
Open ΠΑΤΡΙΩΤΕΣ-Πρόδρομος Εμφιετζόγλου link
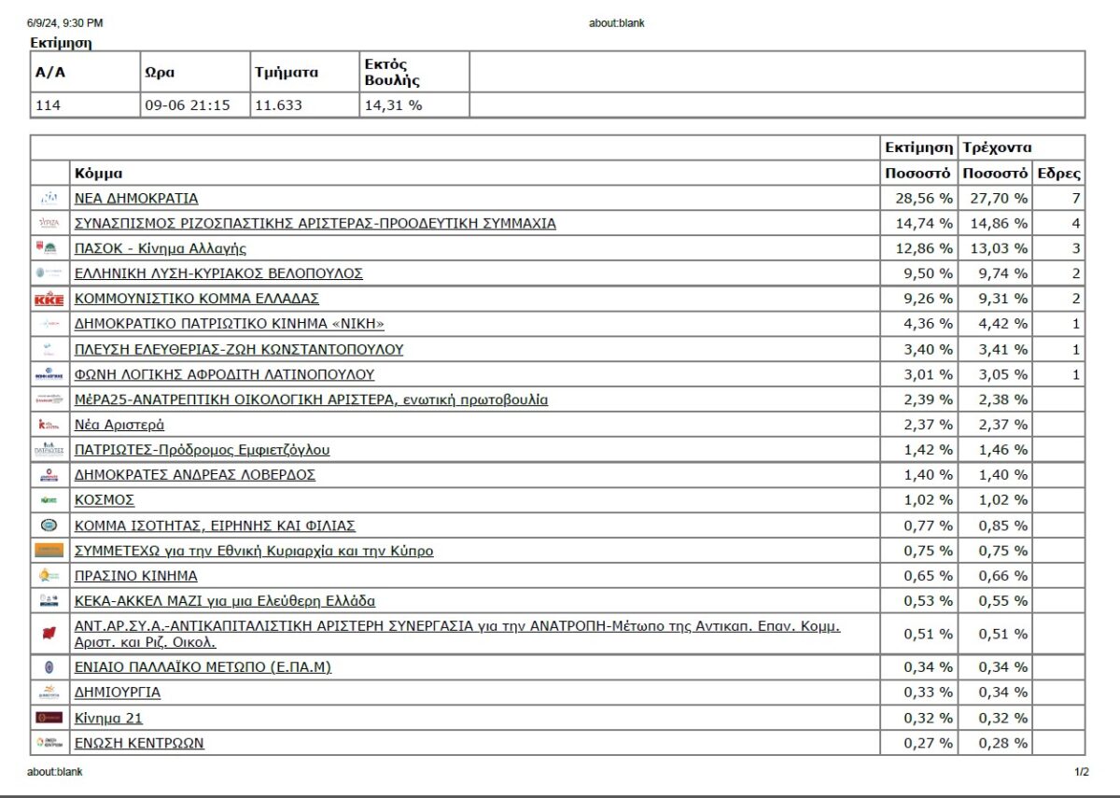(202, 451)
